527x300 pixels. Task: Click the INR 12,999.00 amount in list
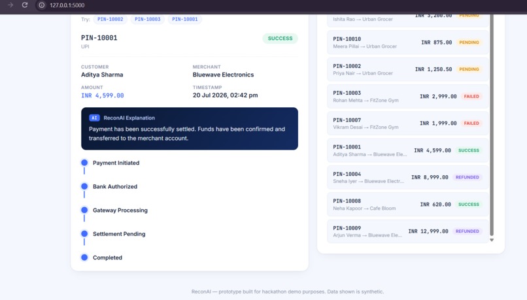click(428, 231)
